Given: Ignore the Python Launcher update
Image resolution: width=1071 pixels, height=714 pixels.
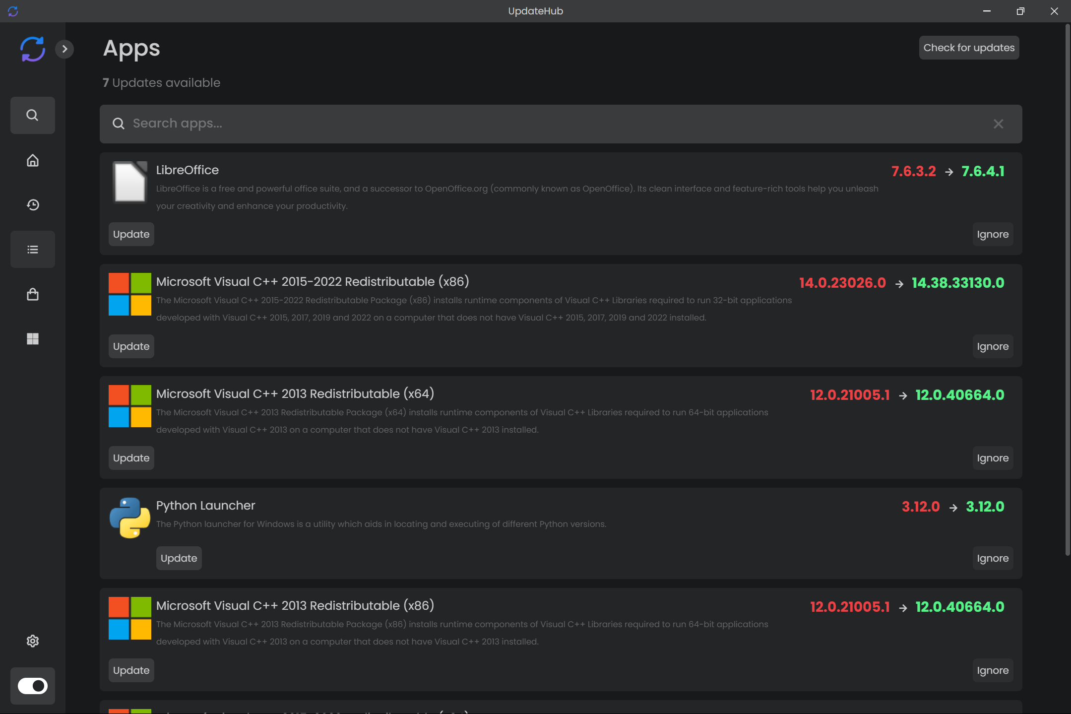Looking at the screenshot, I should (992, 558).
